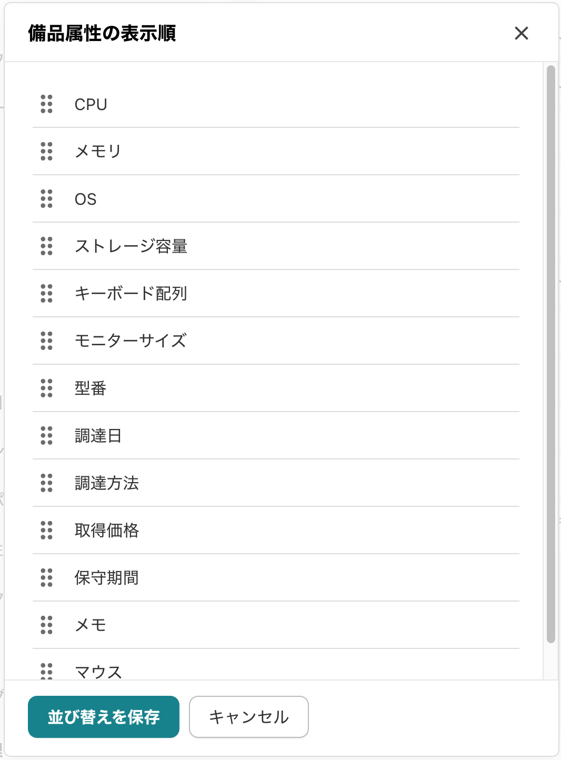561x760 pixels.
Task: Click the drag handle for モニターサイズ
Action: (47, 341)
